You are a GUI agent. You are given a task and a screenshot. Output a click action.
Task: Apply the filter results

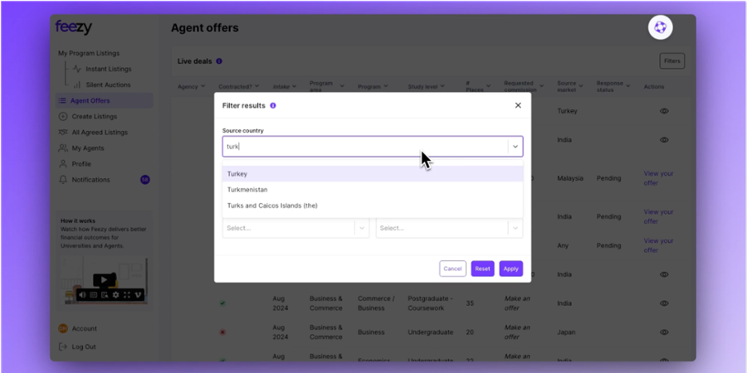(510, 269)
